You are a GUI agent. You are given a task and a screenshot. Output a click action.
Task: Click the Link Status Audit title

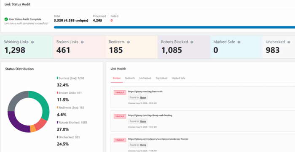pyautogui.click(x=17, y=5)
